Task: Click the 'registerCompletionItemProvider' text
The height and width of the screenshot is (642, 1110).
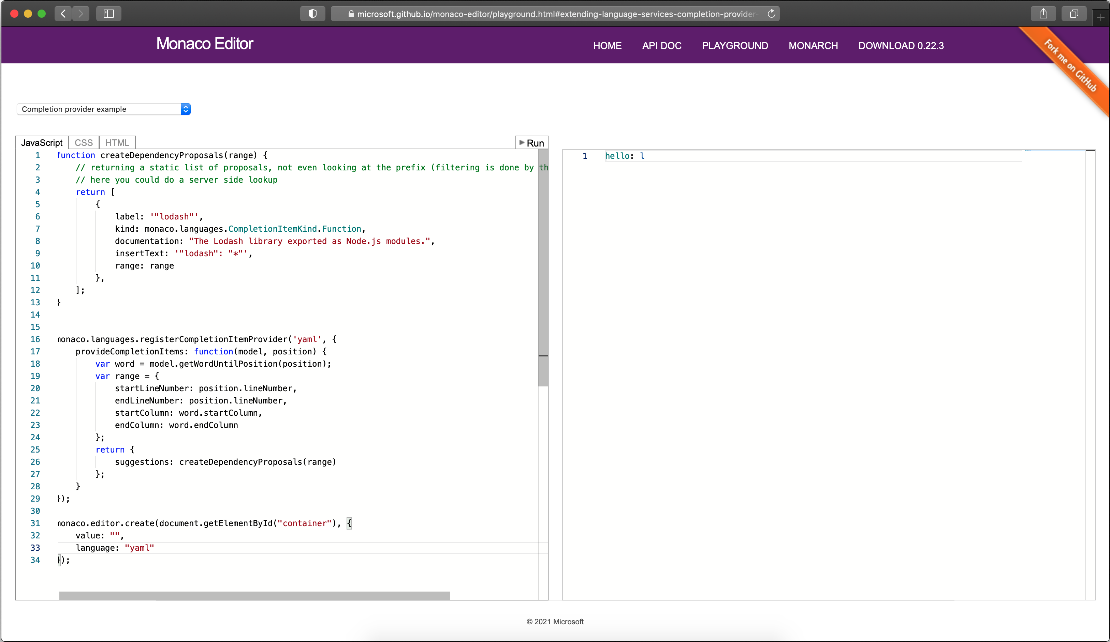Action: click(x=214, y=339)
